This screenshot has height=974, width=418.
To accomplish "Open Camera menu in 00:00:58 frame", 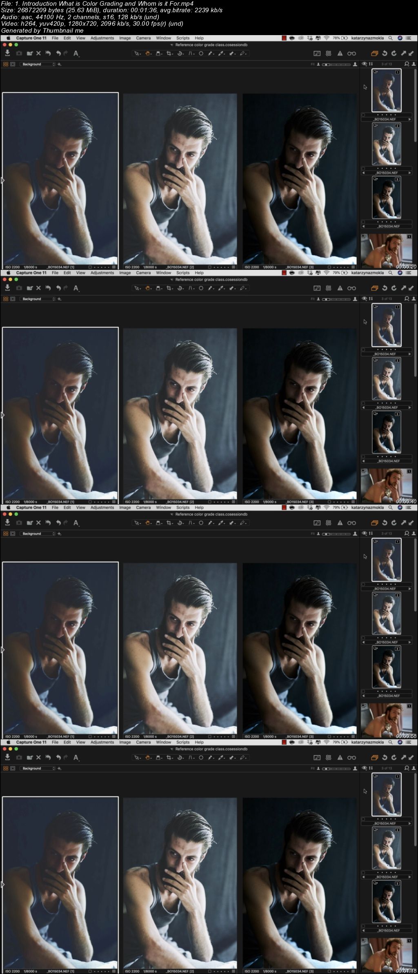I will pos(143,507).
